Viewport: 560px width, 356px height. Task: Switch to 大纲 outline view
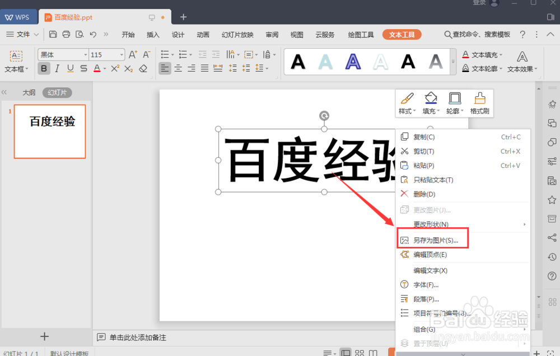29,92
